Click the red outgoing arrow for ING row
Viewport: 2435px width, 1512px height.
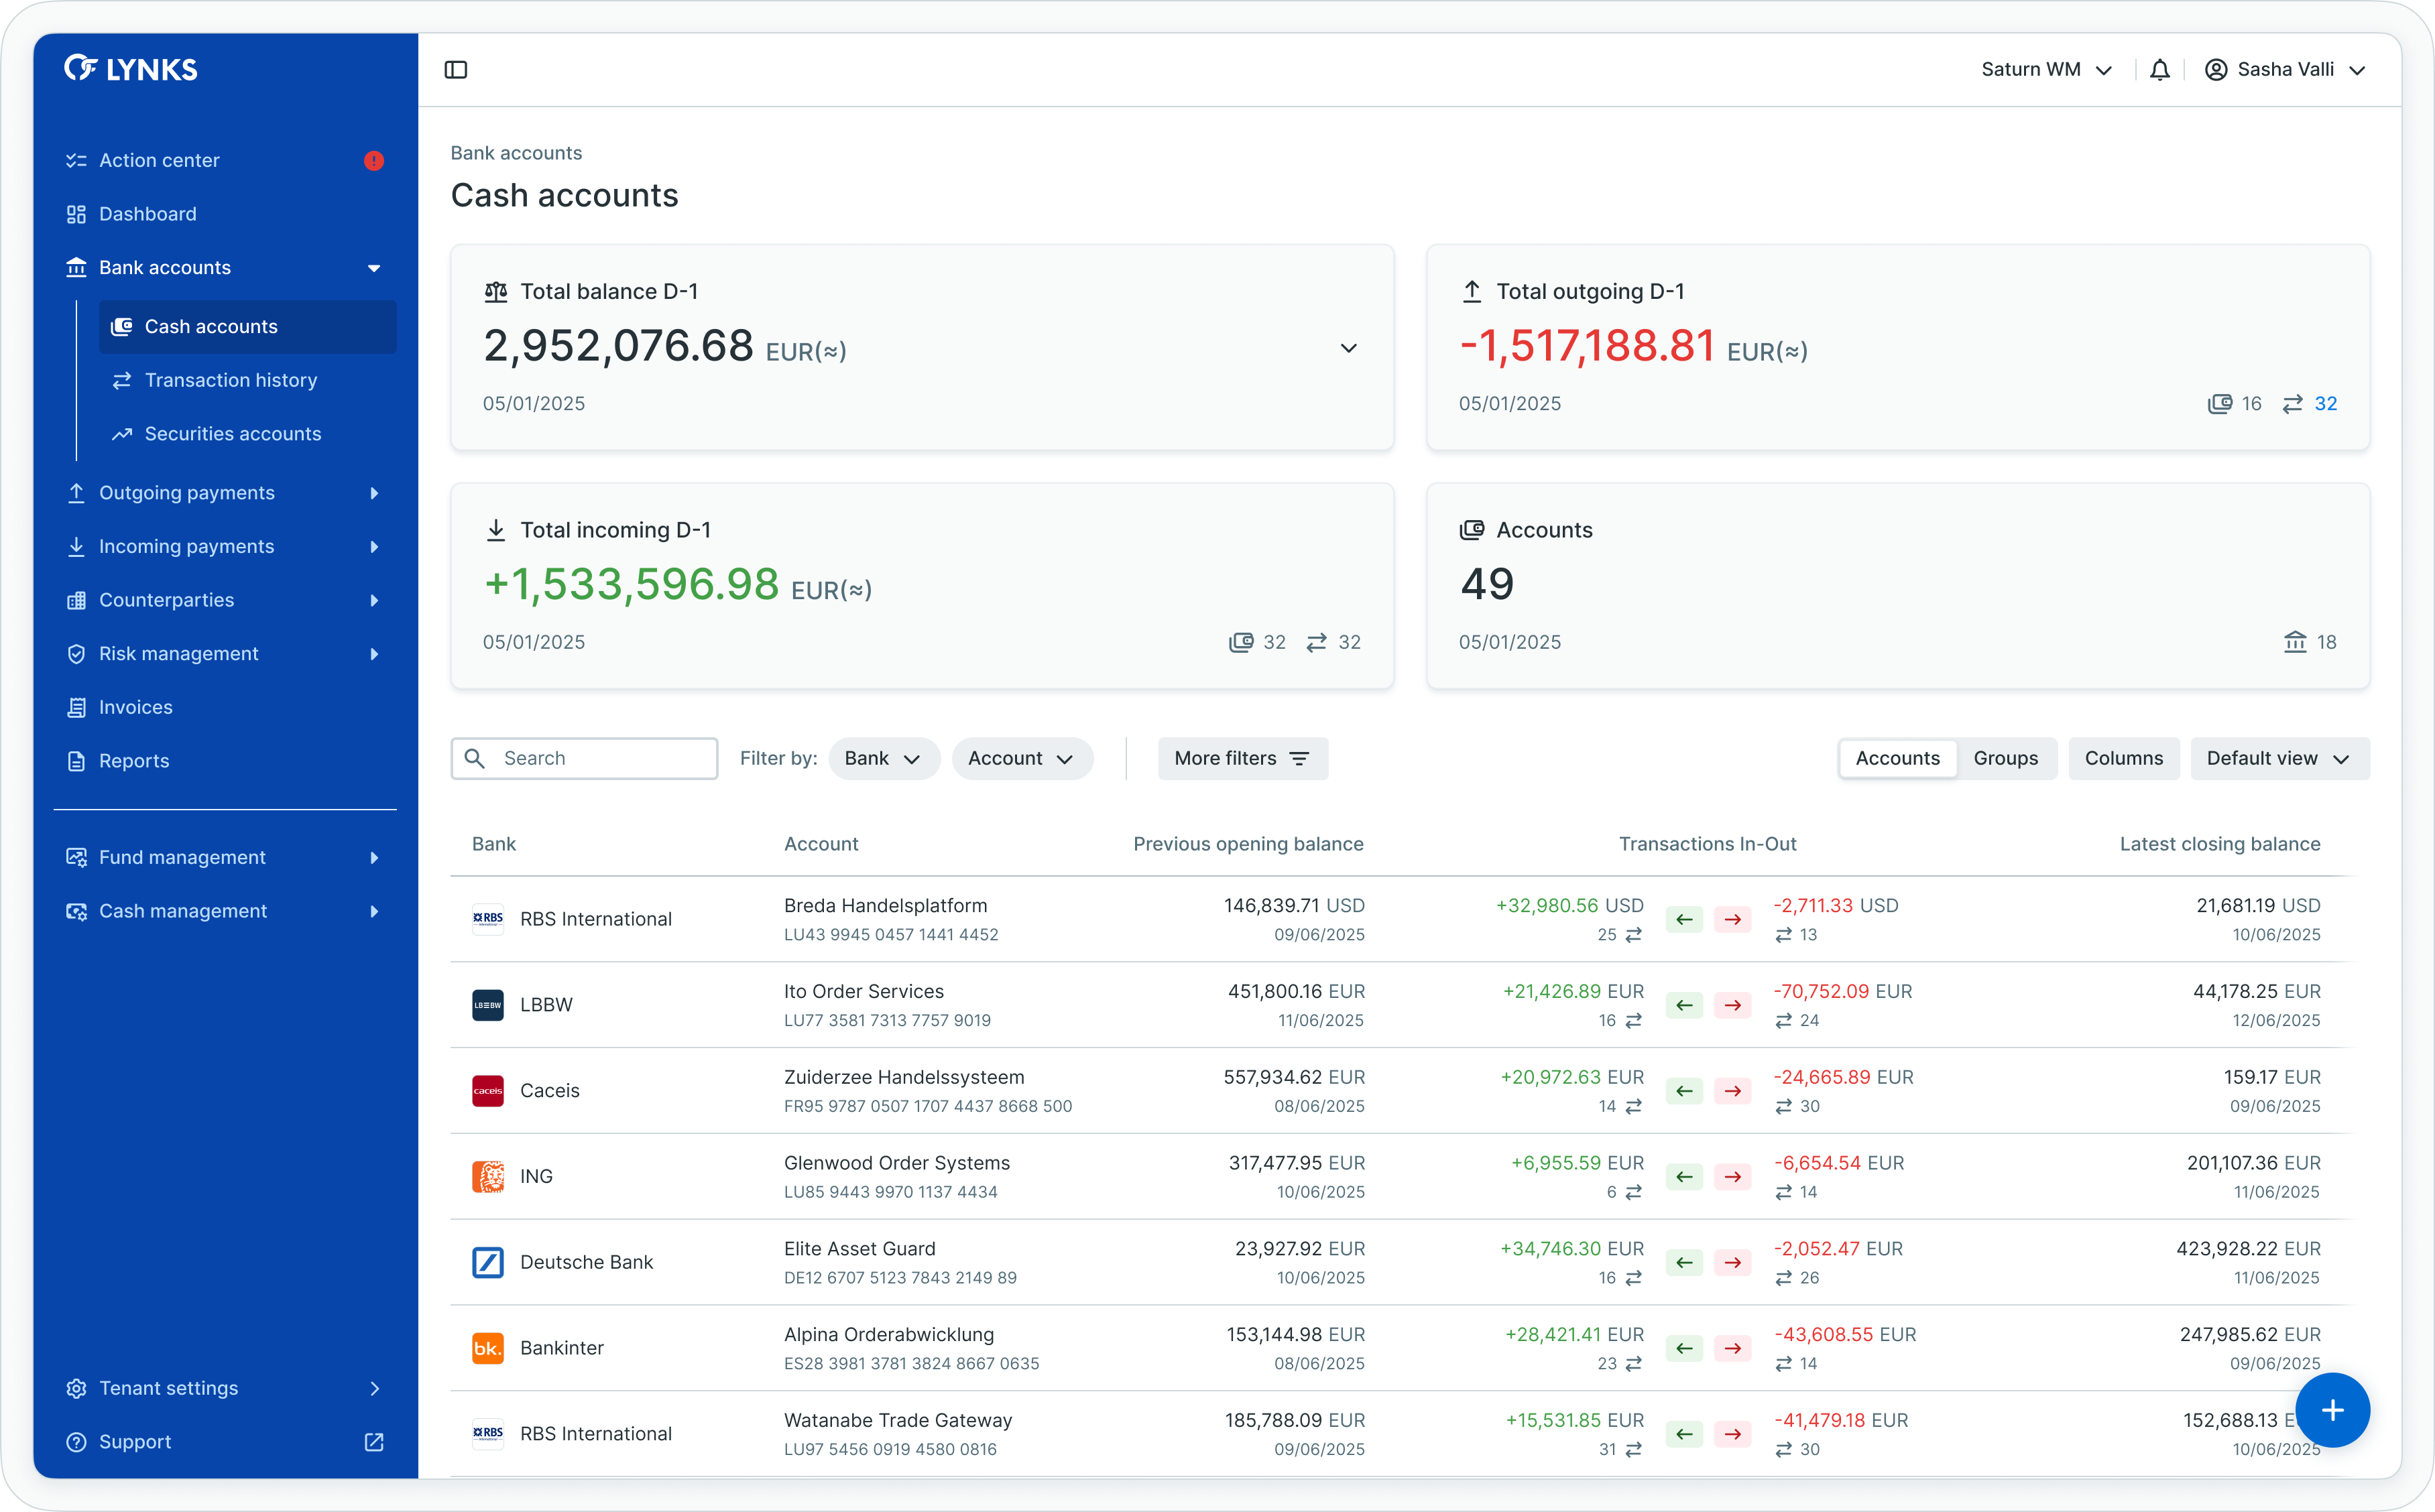[x=1733, y=1177]
